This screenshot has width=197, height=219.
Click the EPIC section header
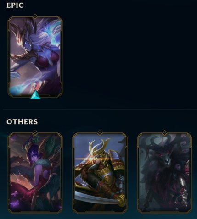click(x=15, y=5)
